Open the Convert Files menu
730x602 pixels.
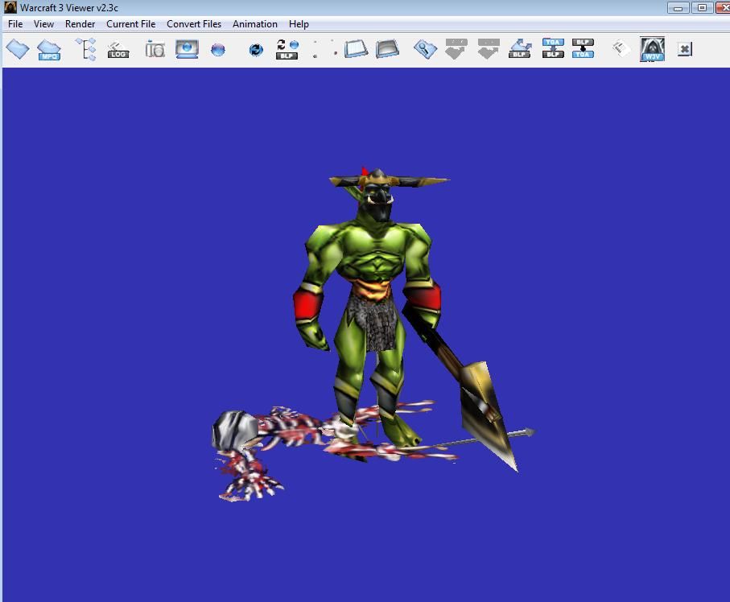(194, 24)
